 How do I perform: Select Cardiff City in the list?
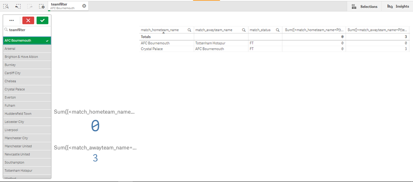click(27, 73)
